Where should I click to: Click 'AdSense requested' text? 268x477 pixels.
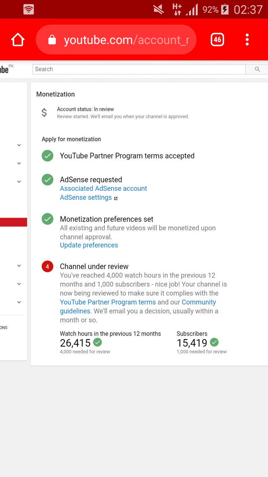[91, 180]
